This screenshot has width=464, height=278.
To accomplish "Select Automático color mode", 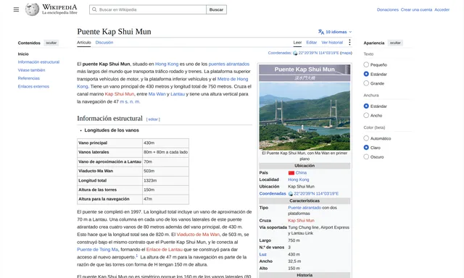I will (x=366, y=138).
